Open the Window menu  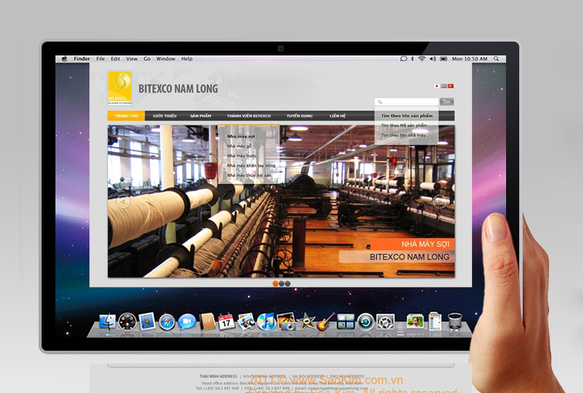[x=166, y=59]
